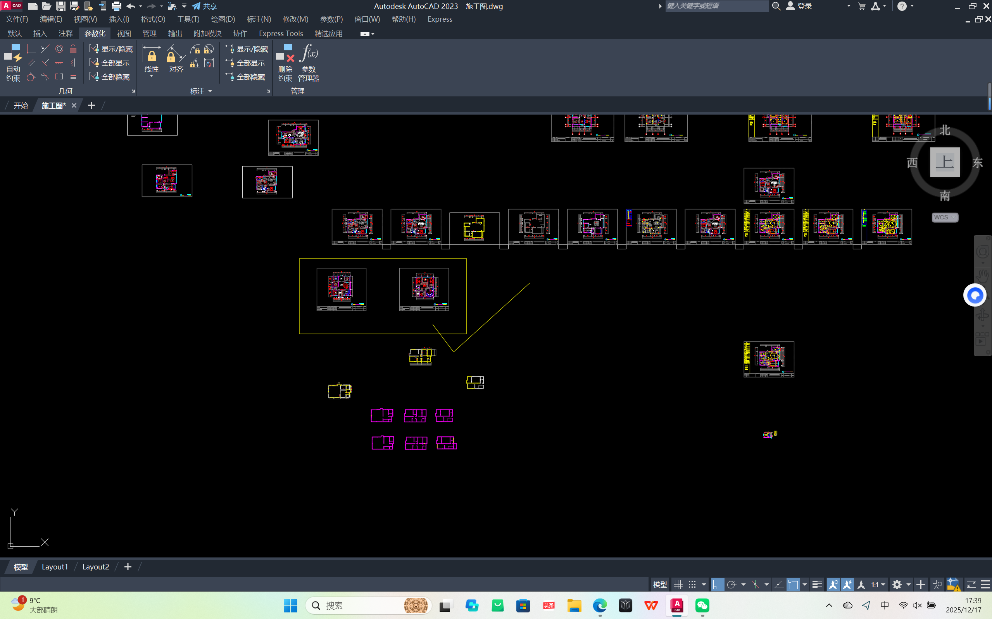Click the Plot printer icon
Viewport: 992px width, 619px height.
pyautogui.click(x=116, y=6)
